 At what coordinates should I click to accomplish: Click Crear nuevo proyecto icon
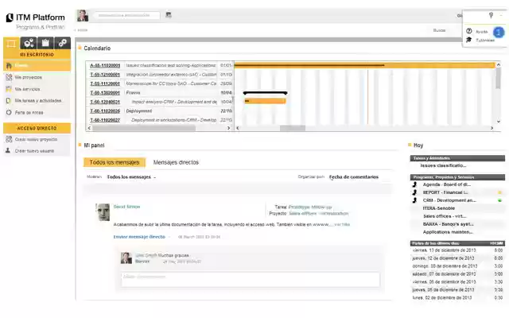click(x=9, y=139)
